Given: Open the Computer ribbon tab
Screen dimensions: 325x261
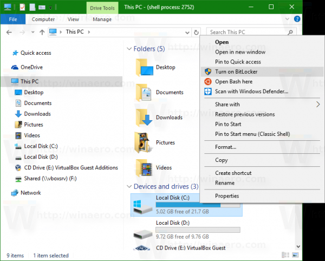Looking at the screenshot, I should pos(43,19).
